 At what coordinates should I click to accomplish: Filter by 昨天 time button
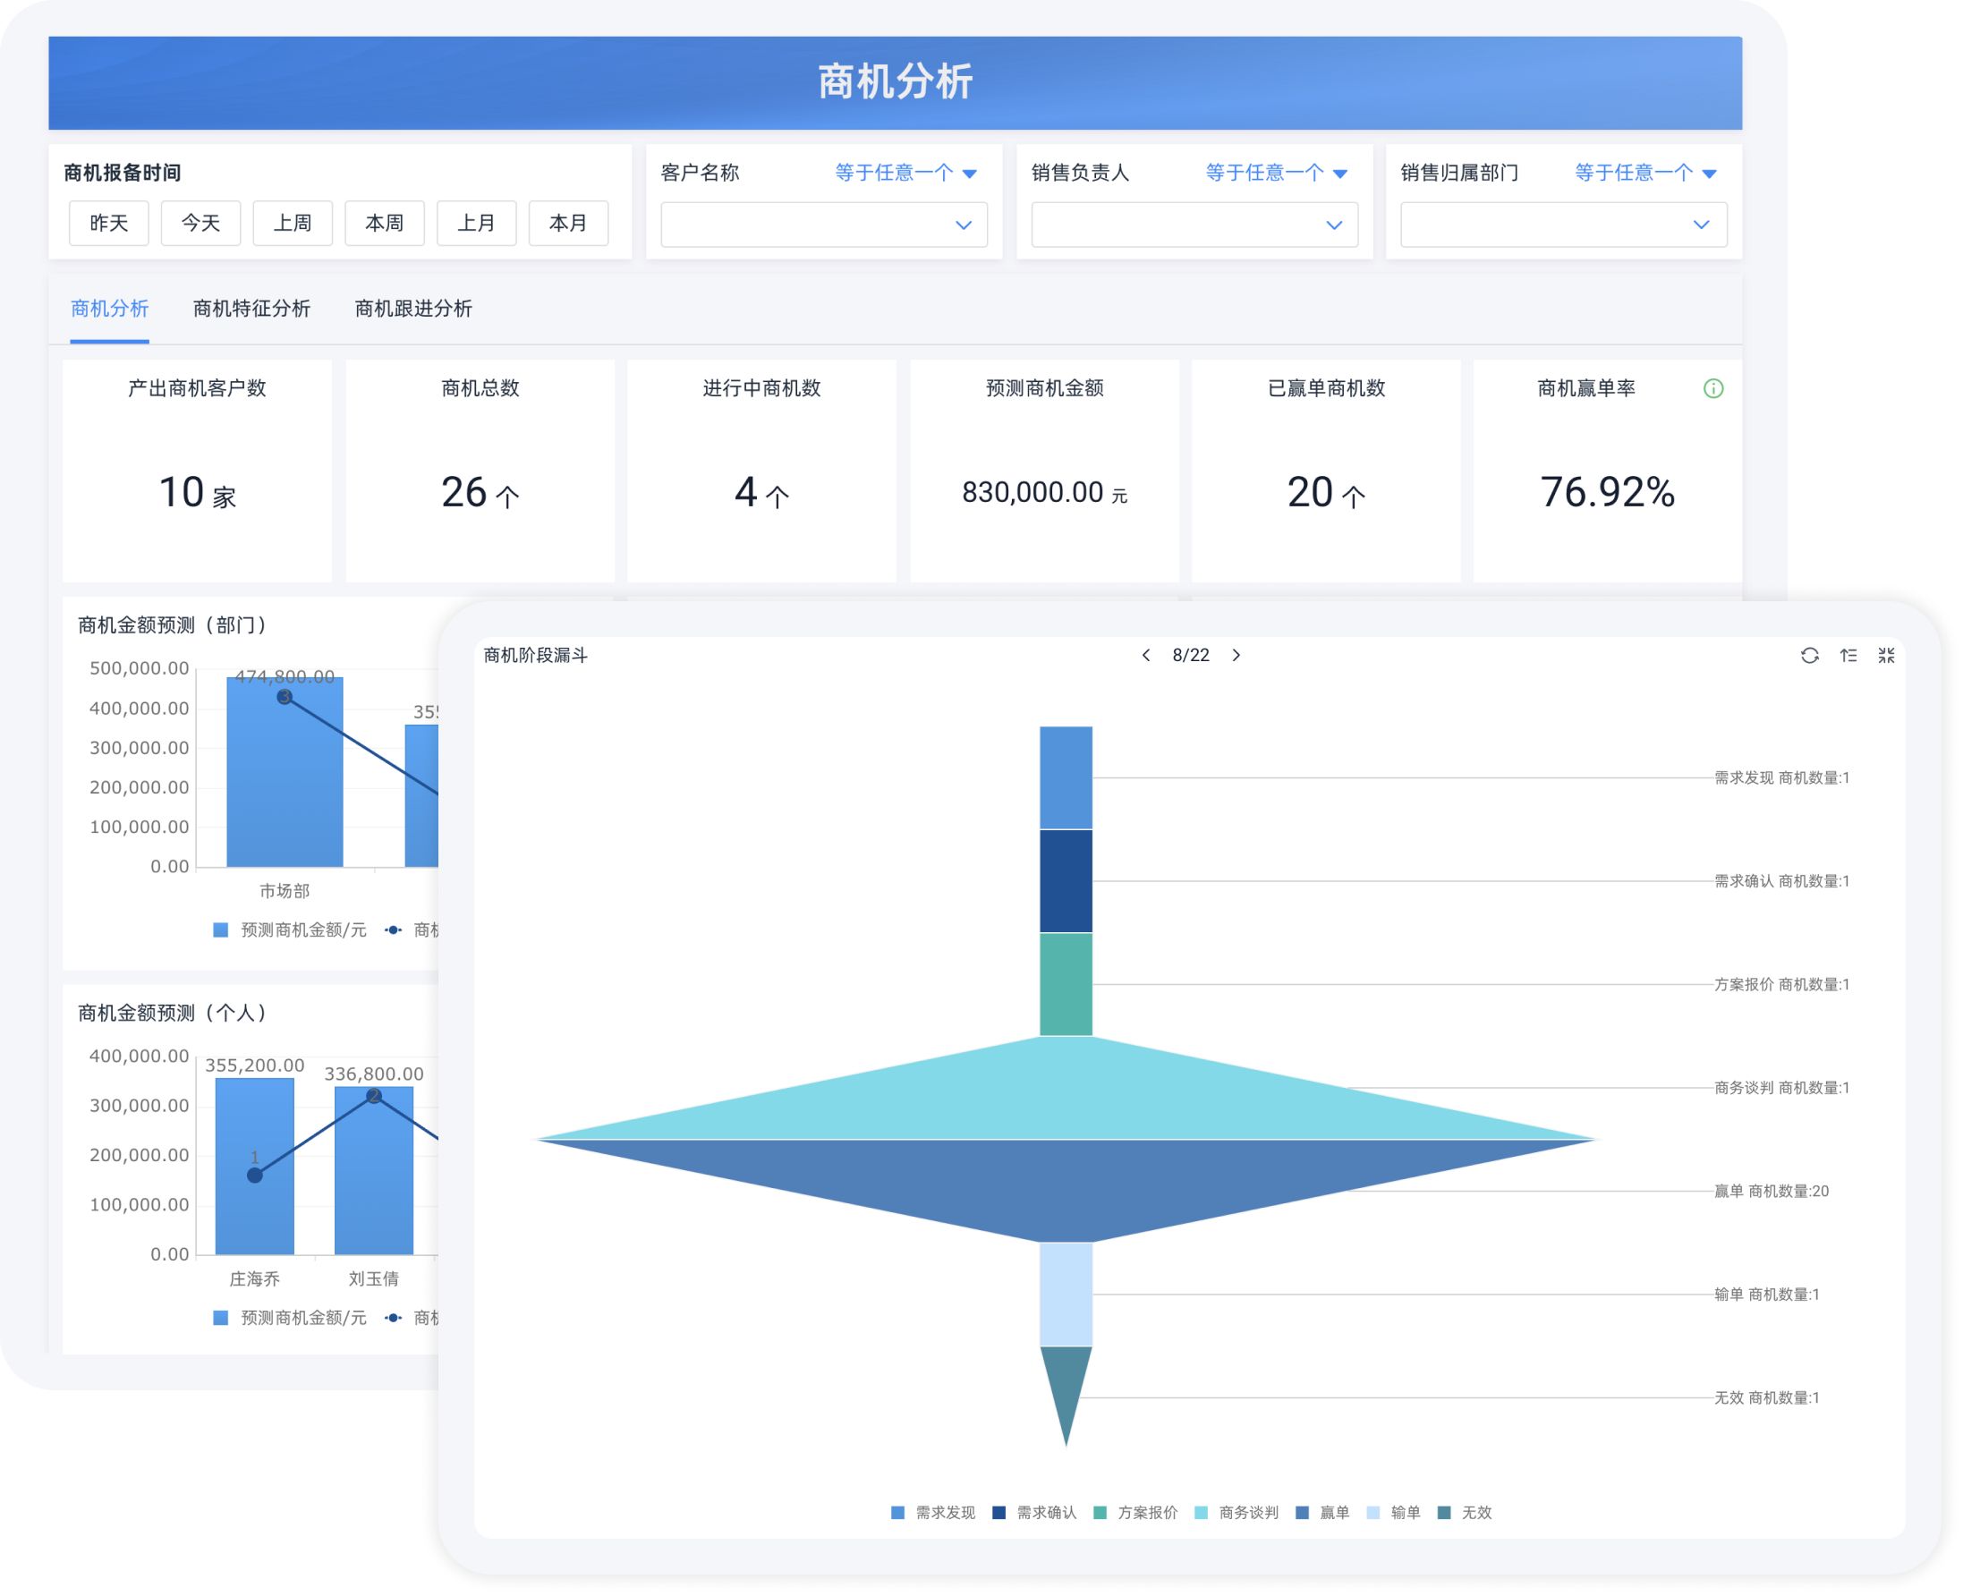[108, 224]
